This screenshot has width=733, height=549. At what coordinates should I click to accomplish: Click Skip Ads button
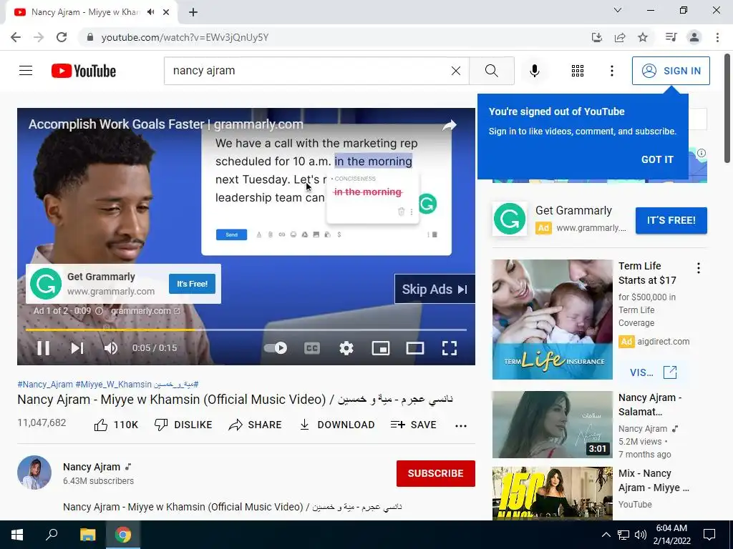click(435, 289)
